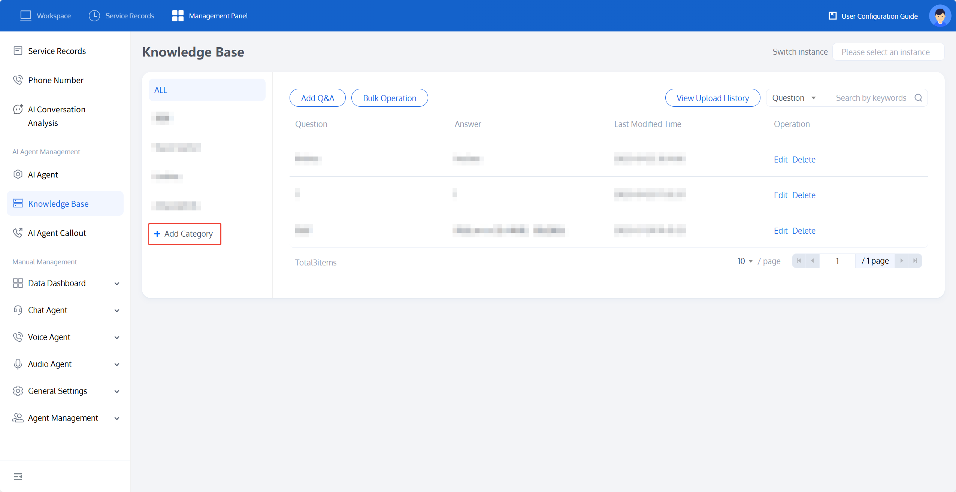Click the Service Records clock icon

[94, 16]
